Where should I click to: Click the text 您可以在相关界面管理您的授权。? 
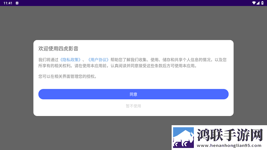click(68, 76)
